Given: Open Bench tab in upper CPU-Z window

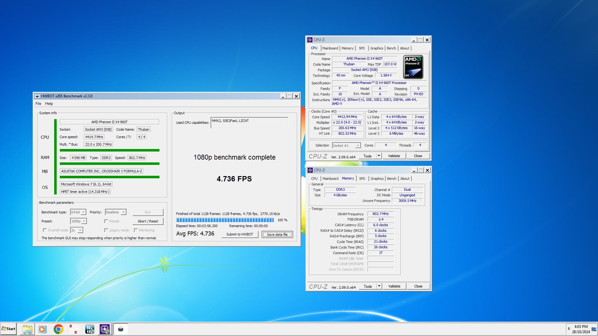Looking at the screenshot, I should pos(392,48).
